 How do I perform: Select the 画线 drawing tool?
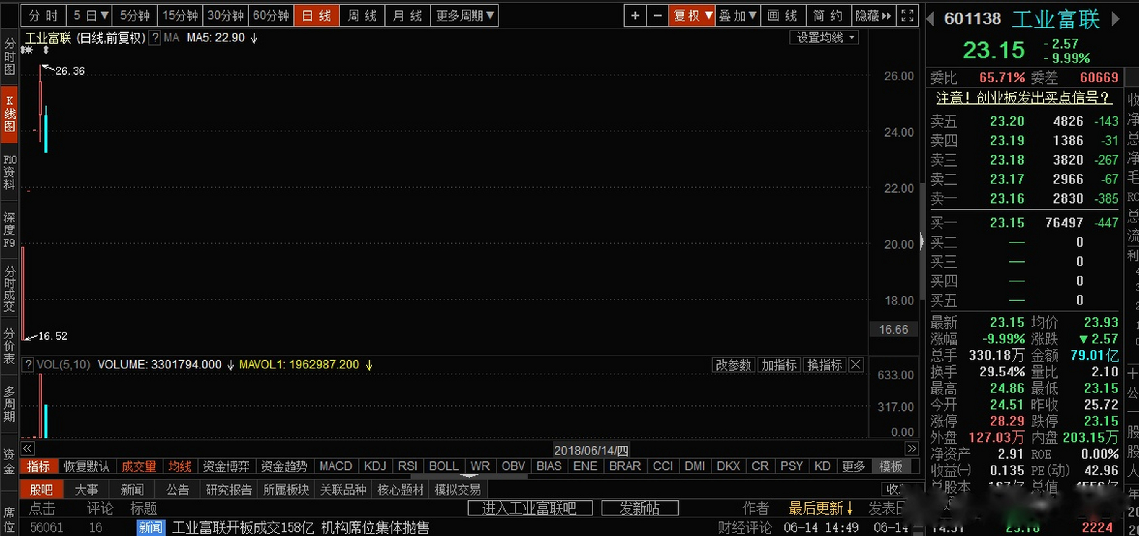click(x=784, y=15)
